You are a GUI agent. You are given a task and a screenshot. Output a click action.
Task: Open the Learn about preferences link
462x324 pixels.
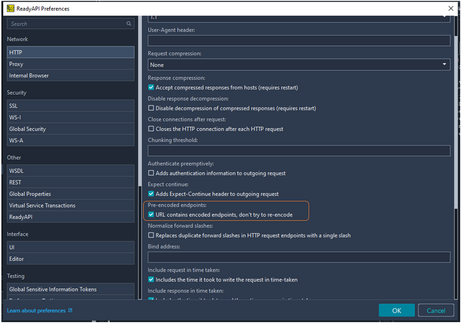click(x=35, y=310)
